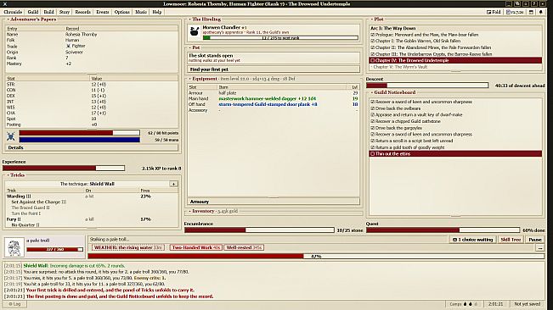Open the Skill Tree button
553x310 pixels.
coord(511,240)
